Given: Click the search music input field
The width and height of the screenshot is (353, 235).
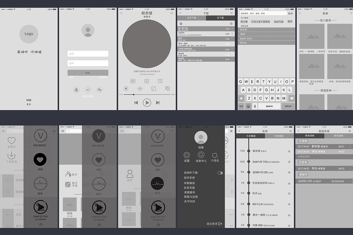Looking at the screenshot, I should 263,13.
